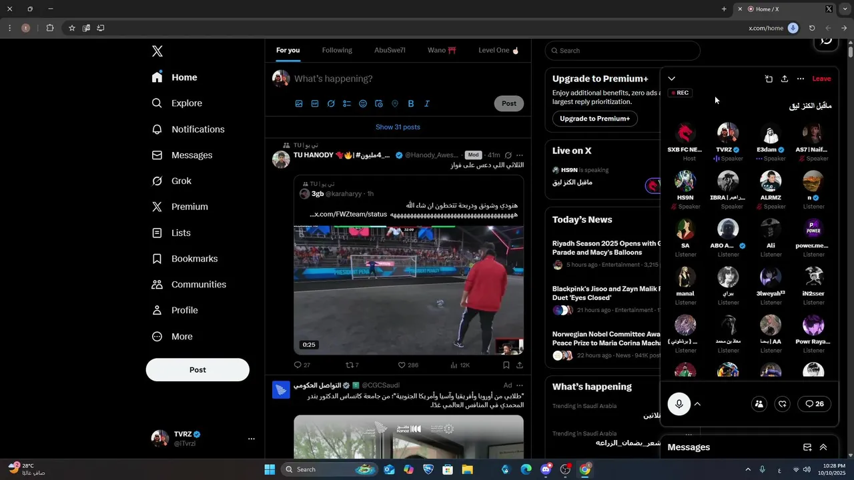Viewport: 854px width, 480px height.
Task: Reply to TU HANODY's post
Action: pos(298,365)
